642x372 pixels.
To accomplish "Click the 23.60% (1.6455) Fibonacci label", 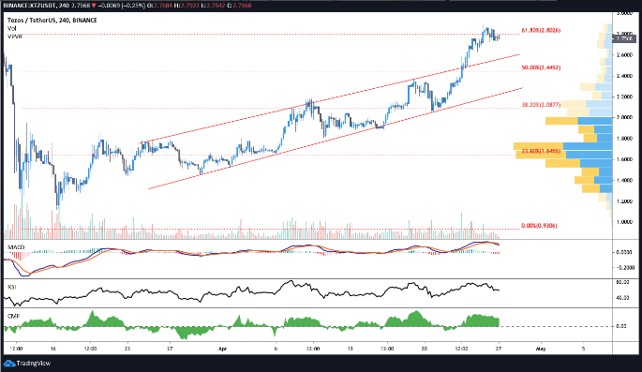I will [x=541, y=152].
